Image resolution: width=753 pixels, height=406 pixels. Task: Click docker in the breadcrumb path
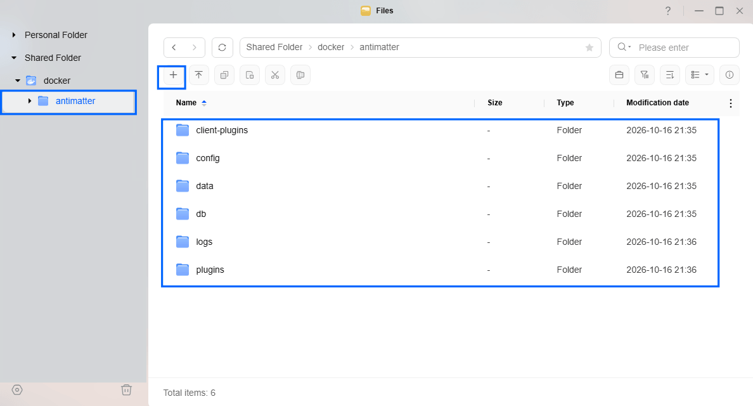pyautogui.click(x=331, y=47)
